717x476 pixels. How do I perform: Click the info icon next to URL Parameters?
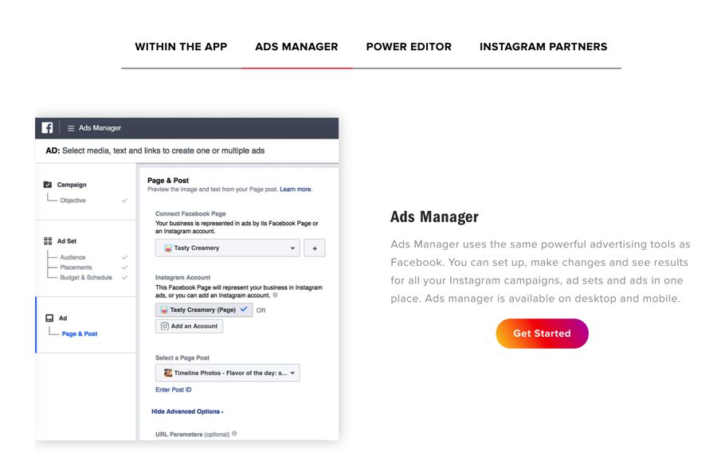(x=234, y=434)
